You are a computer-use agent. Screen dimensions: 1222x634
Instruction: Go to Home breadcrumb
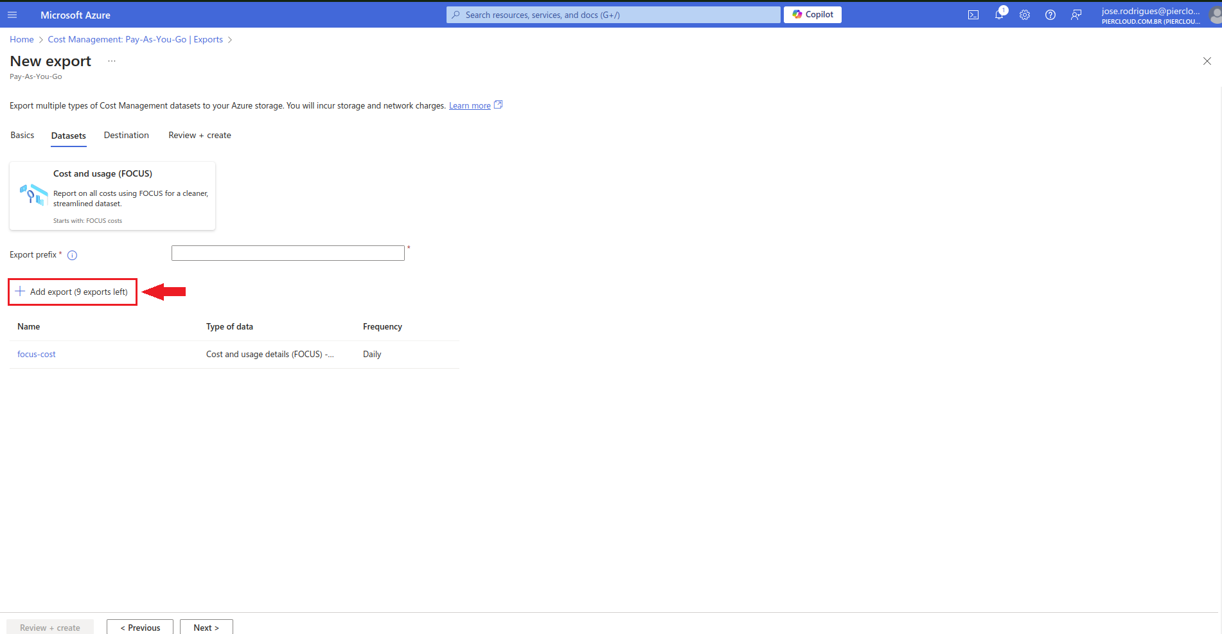tap(22, 40)
